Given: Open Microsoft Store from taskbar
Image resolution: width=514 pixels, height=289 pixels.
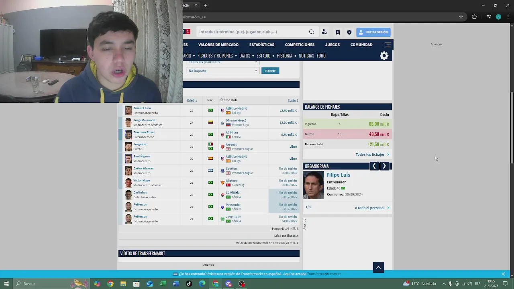Looking at the screenshot, I should [x=137, y=284].
